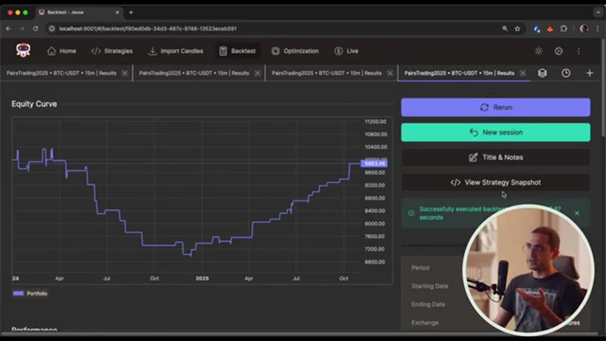Click the Exchange label
Viewport: 606px width, 341px height.
tap(425, 323)
